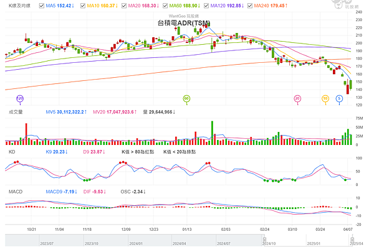Click the K線及均線 panel label

[x=19, y=6]
